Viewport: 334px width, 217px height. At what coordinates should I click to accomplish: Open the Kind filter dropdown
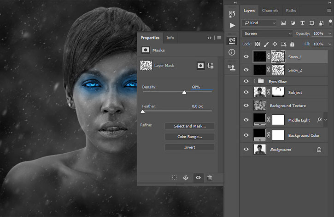click(259, 23)
